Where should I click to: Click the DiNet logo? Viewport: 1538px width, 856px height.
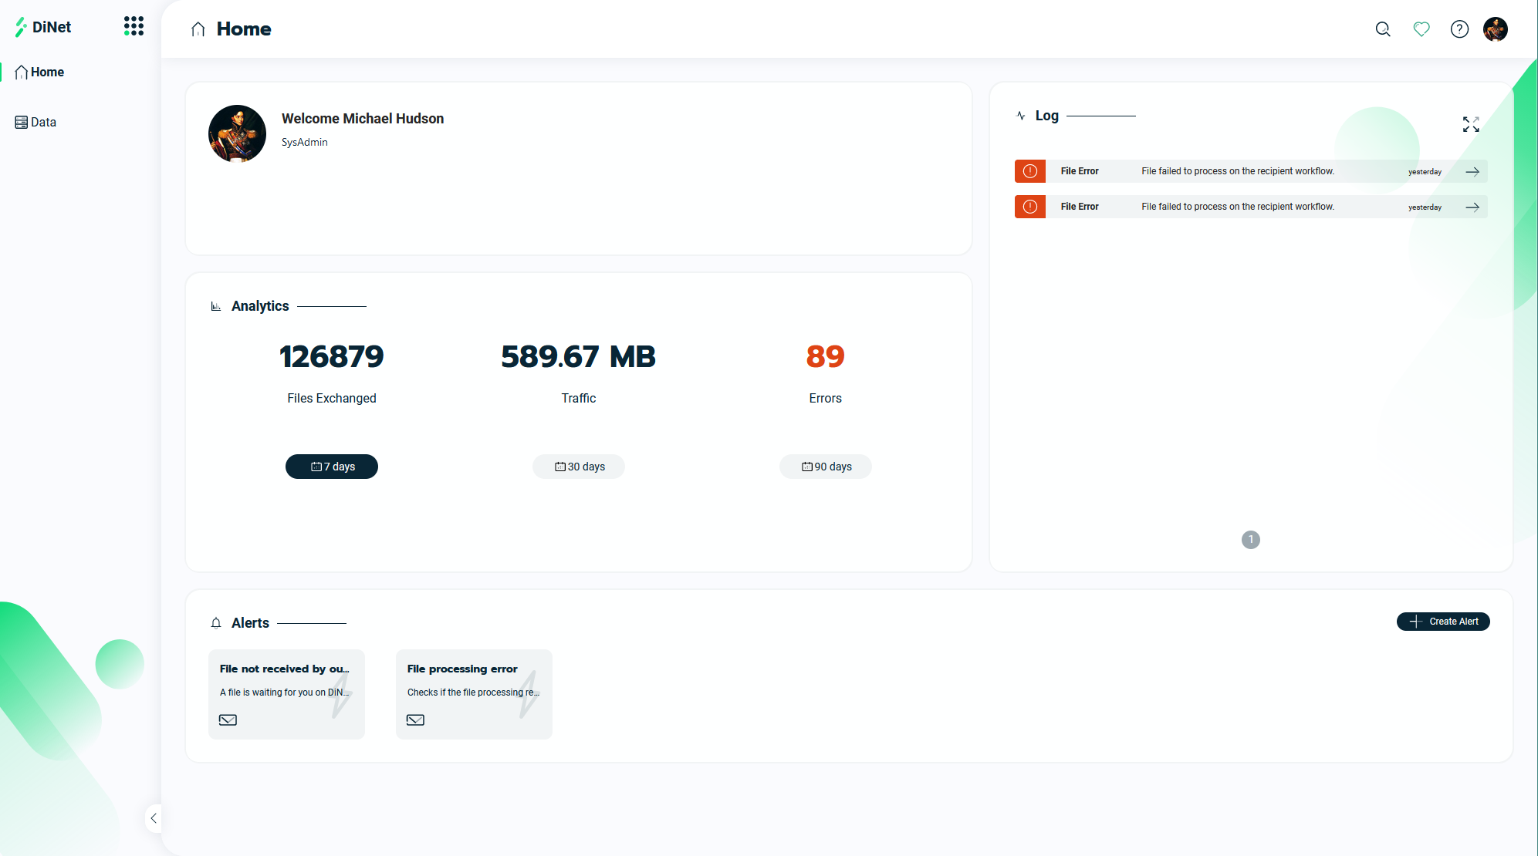(44, 26)
